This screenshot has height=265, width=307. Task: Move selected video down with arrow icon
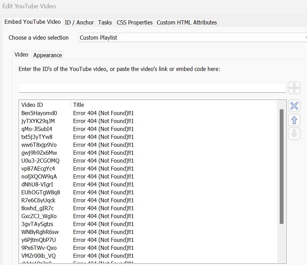click(294, 134)
